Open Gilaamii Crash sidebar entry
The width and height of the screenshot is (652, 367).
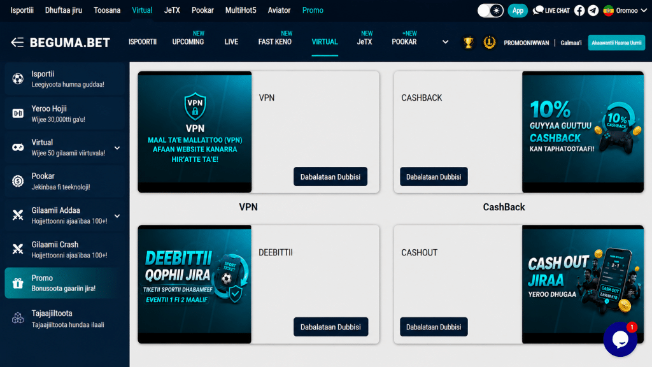coord(64,249)
